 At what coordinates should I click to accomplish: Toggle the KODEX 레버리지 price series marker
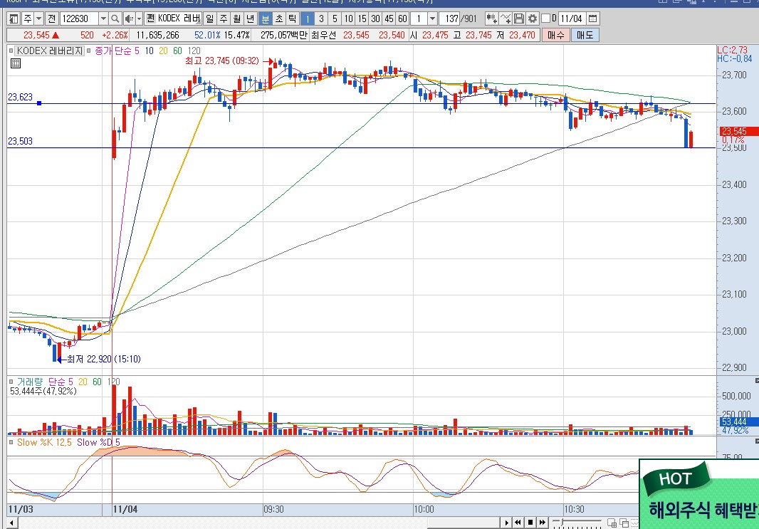pyautogui.click(x=11, y=51)
